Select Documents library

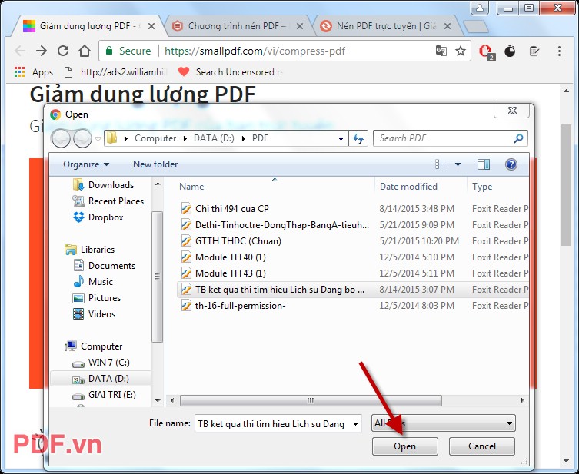point(105,266)
